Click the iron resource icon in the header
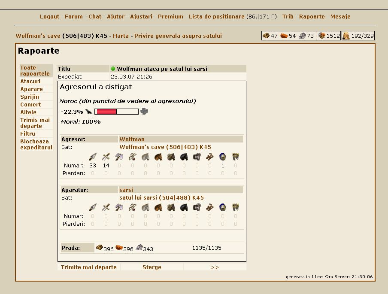 [x=302, y=36]
